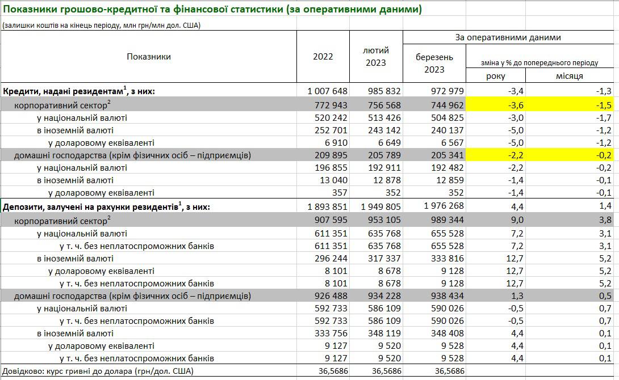
Task: Select the "Кредити, надані резидентам" row label
Action: 80,91
